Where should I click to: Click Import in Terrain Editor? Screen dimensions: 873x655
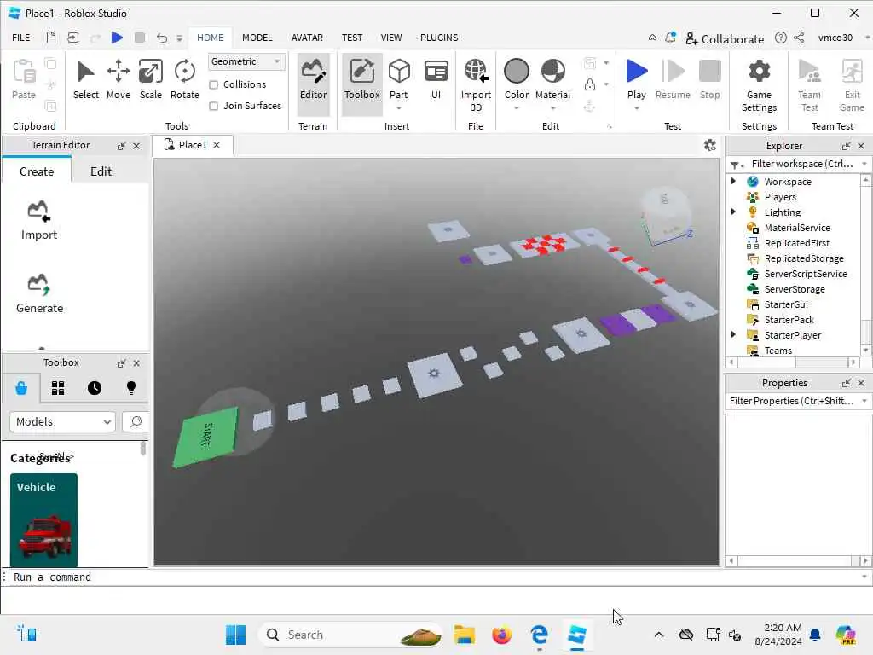pyautogui.click(x=39, y=221)
